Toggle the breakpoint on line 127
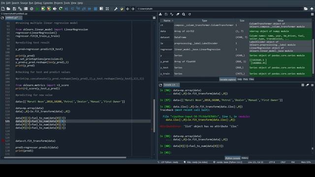The image size is (315, 177). [x=3, y=141]
